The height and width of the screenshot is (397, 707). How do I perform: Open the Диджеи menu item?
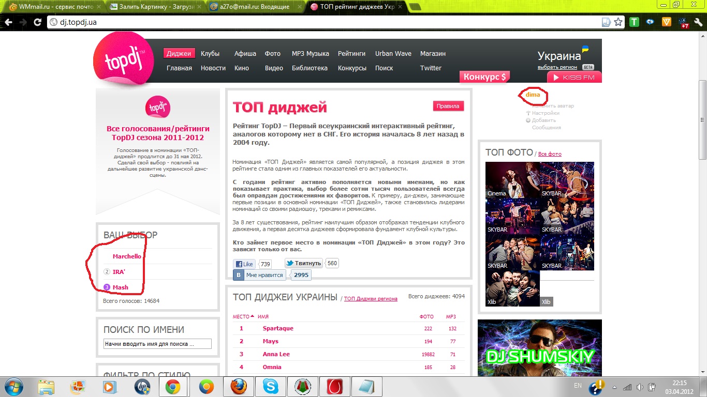click(179, 54)
